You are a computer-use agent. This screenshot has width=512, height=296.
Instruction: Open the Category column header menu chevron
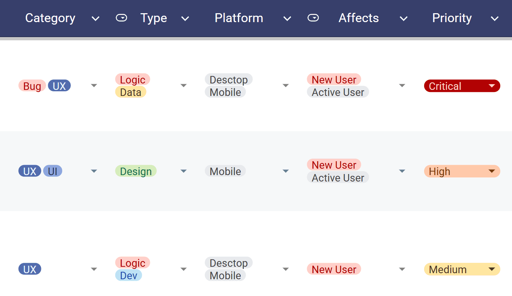point(95,19)
